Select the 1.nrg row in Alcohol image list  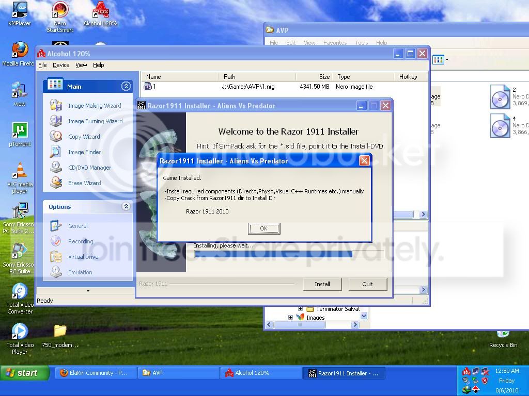coord(284,87)
